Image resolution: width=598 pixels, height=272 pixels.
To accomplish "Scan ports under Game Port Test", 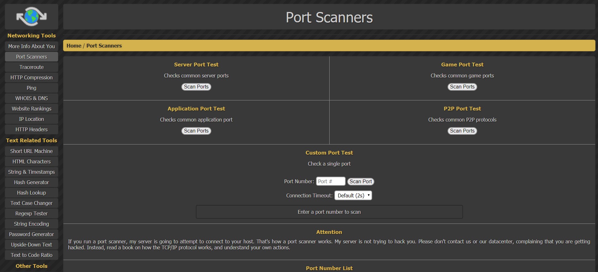I will 462,87.
